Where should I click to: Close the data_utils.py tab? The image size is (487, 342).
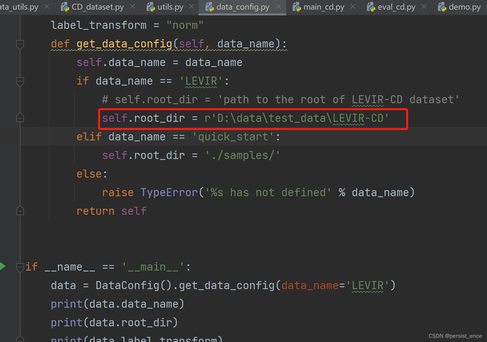point(47,6)
